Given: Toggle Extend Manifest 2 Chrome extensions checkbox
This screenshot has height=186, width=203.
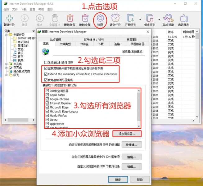Looking at the screenshot, I should coord(46,74).
